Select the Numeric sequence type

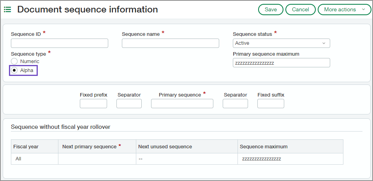tap(14, 62)
